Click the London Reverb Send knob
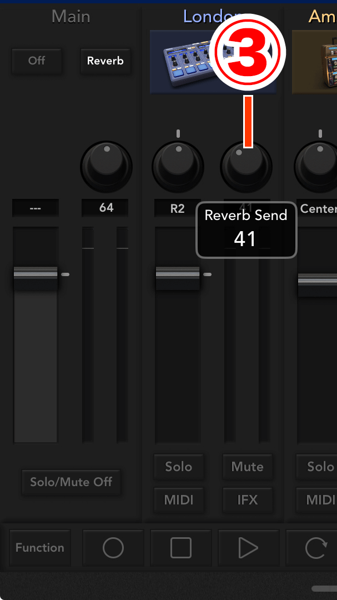The image size is (337, 600). [x=247, y=167]
